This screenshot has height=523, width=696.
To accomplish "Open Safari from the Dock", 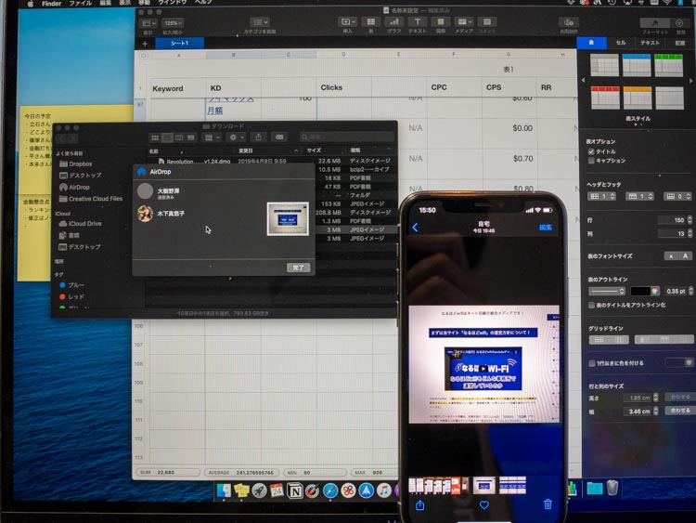I will [x=330, y=490].
